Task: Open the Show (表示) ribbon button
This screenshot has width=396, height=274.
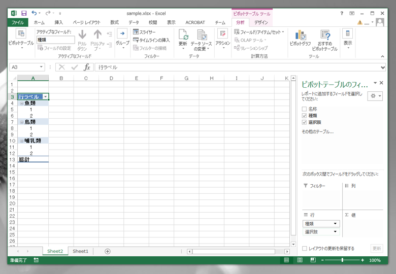Action: click(348, 39)
